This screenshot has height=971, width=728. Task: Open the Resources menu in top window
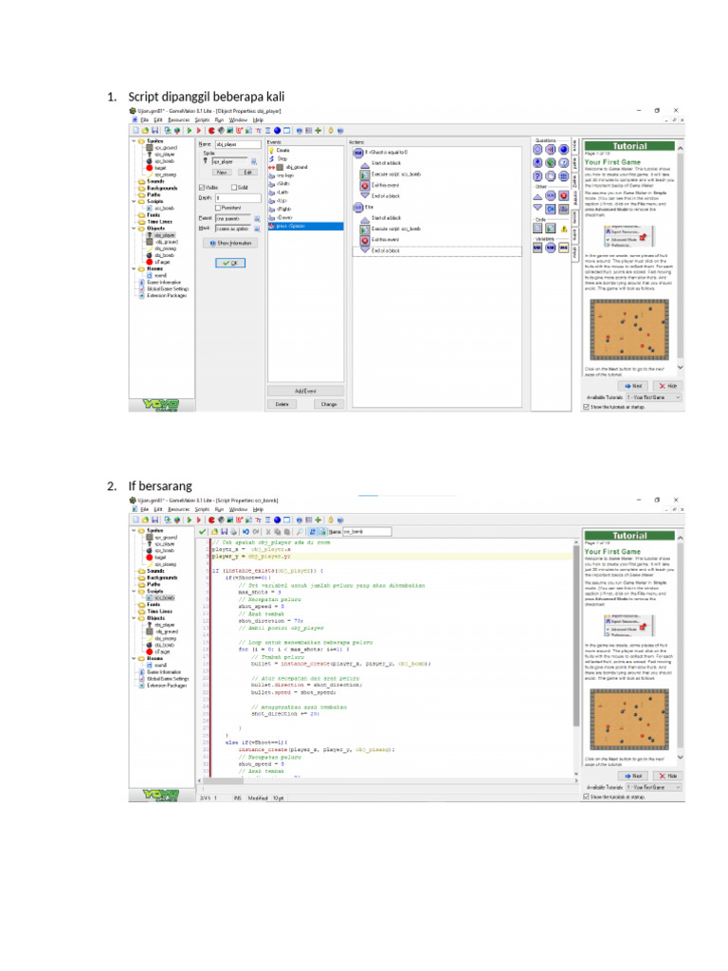click(x=178, y=120)
